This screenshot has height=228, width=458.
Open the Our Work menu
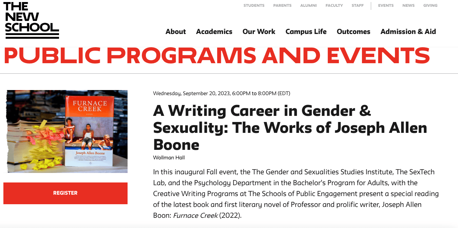259,32
